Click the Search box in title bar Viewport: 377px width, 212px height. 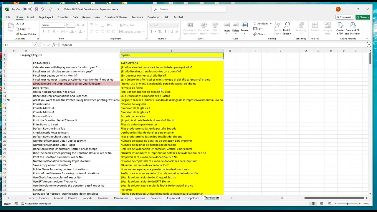[189, 9]
